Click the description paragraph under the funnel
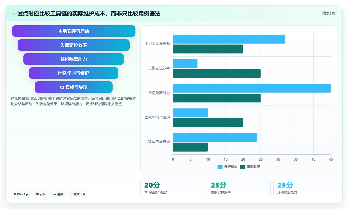 [x=73, y=101]
